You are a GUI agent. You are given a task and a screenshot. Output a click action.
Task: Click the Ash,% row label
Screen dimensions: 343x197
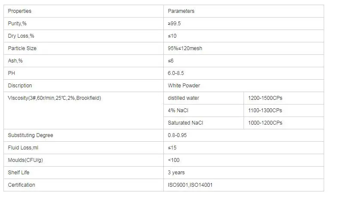click(x=15, y=61)
